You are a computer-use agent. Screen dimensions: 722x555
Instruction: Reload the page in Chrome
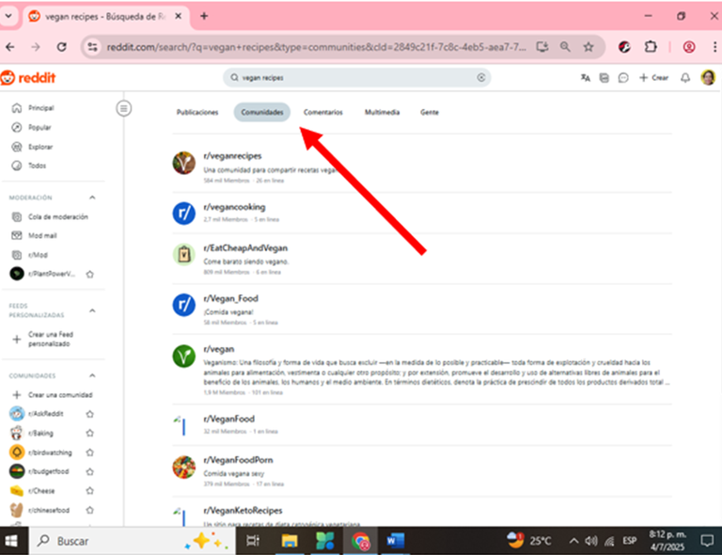(61, 46)
